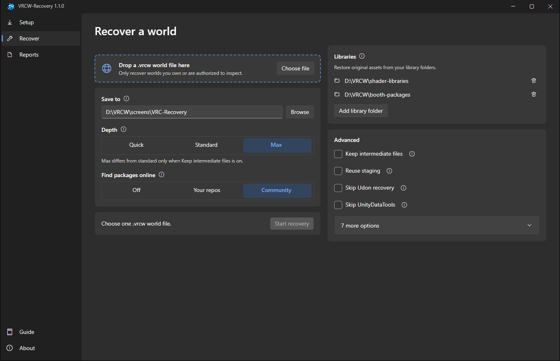
Task: Click the About info icon in sidebar
Action: click(x=10, y=348)
